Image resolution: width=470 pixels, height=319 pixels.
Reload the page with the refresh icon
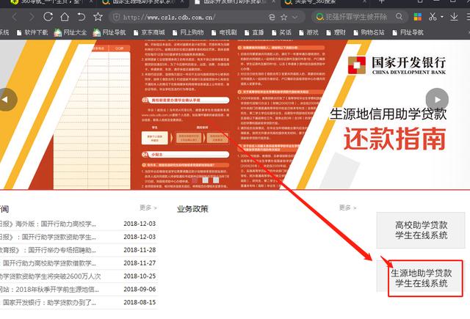48,17
